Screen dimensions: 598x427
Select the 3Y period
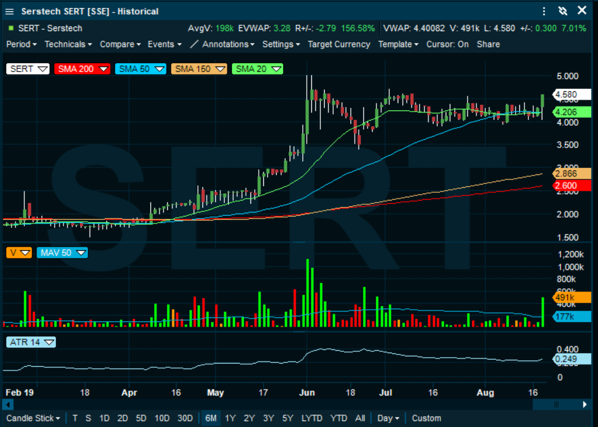point(268,418)
